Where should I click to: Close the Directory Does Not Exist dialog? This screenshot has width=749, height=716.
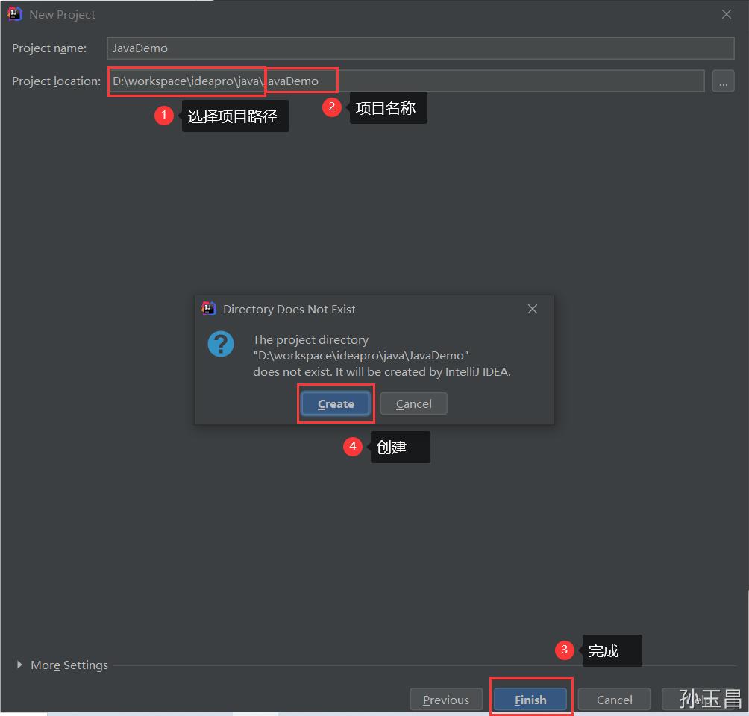click(532, 308)
